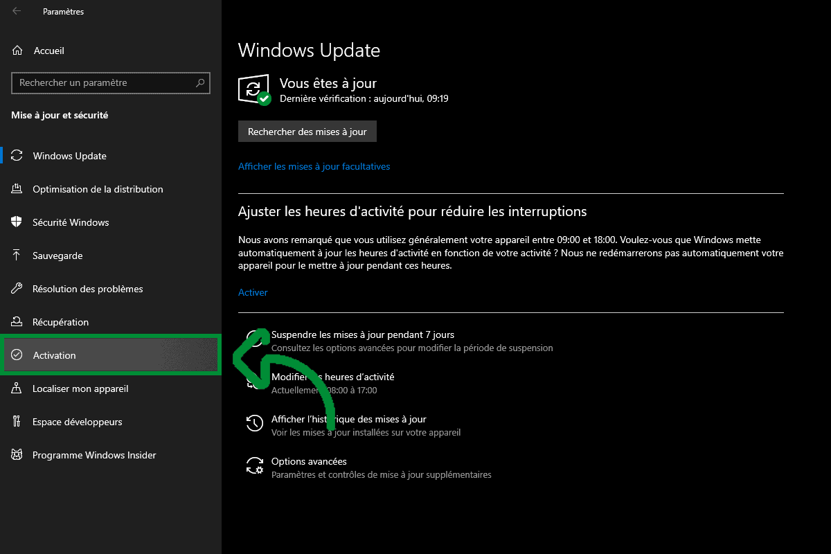This screenshot has height=554, width=831.
Task: Choose 'Suspendre les mises à jour pendant 7 jours'
Action: pyautogui.click(x=363, y=335)
